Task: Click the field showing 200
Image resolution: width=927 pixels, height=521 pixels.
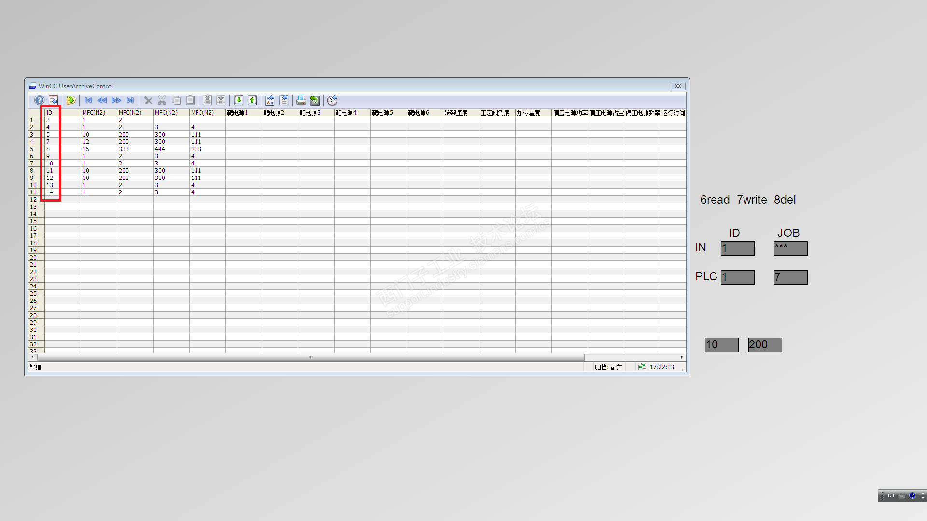Action: click(765, 345)
